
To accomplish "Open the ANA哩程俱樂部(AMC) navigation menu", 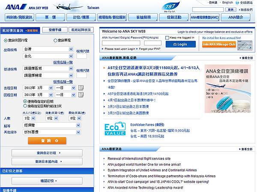I will click(205, 17).
